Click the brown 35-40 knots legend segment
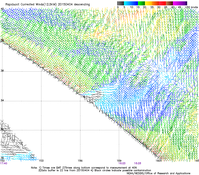The height and width of the screenshot is (175, 199). tap(169, 3)
